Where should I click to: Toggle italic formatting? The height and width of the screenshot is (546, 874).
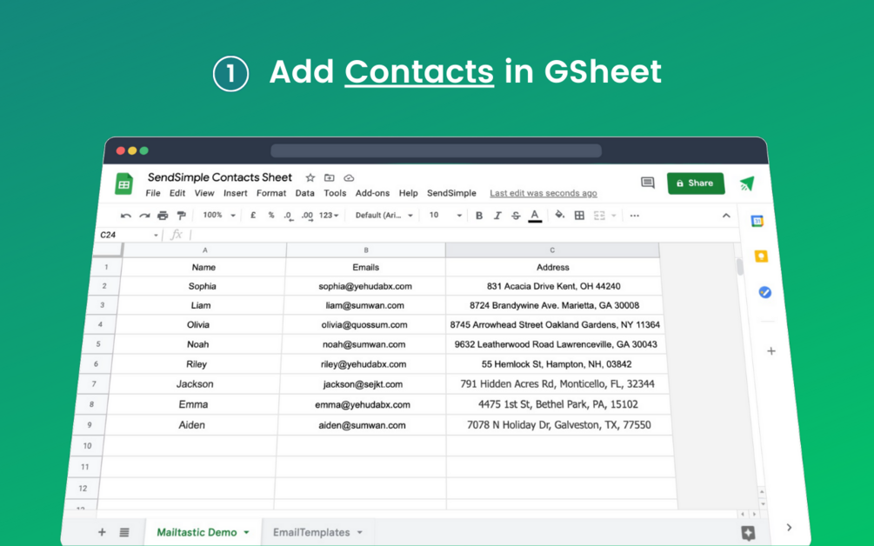497,216
